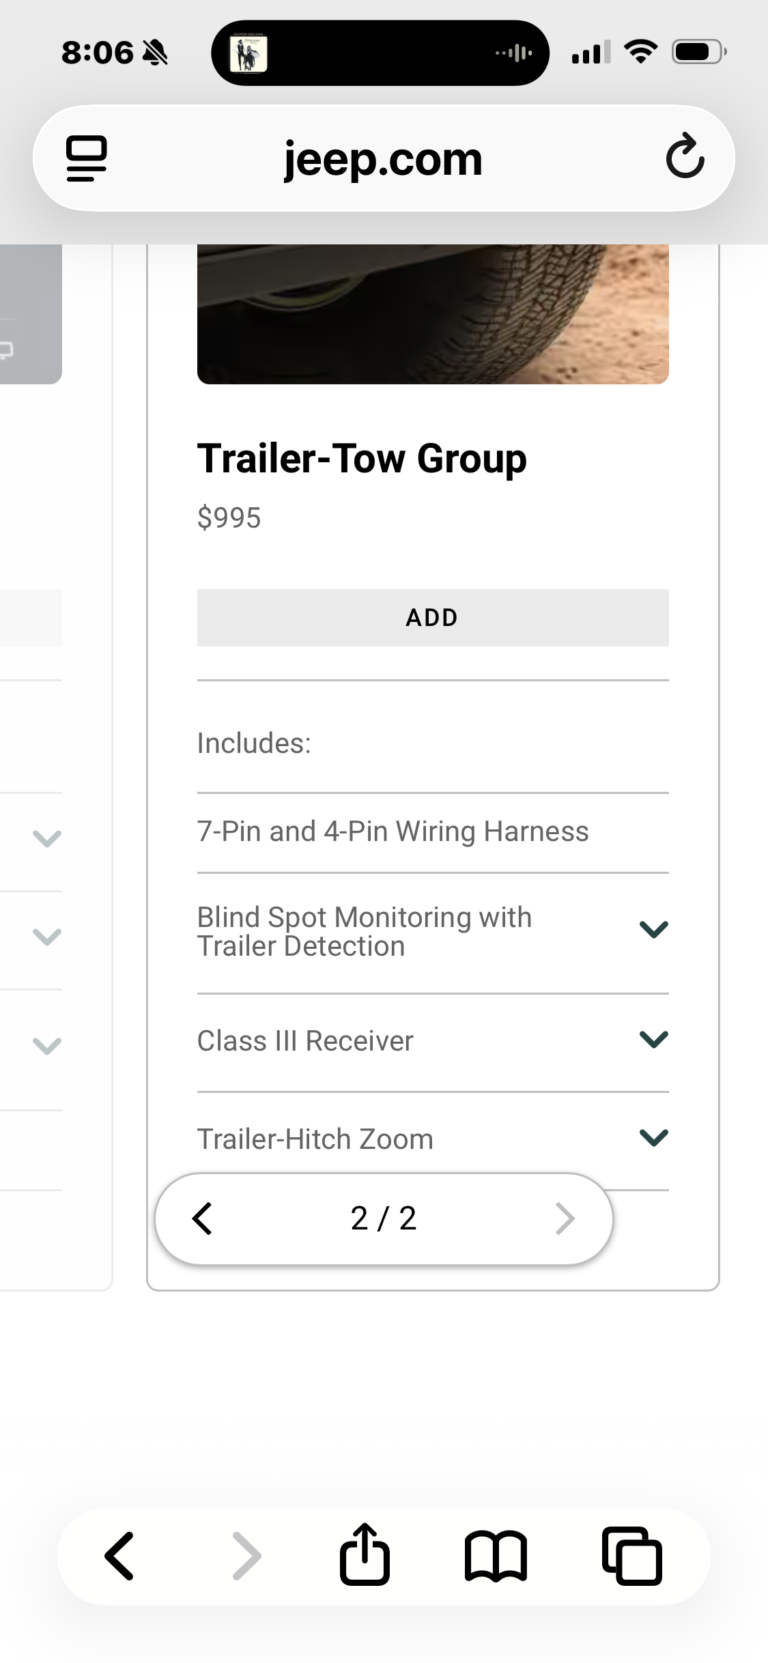Screen dimensions: 768x1663
Task: Expand the second chevron on the previous card
Action: 47,936
